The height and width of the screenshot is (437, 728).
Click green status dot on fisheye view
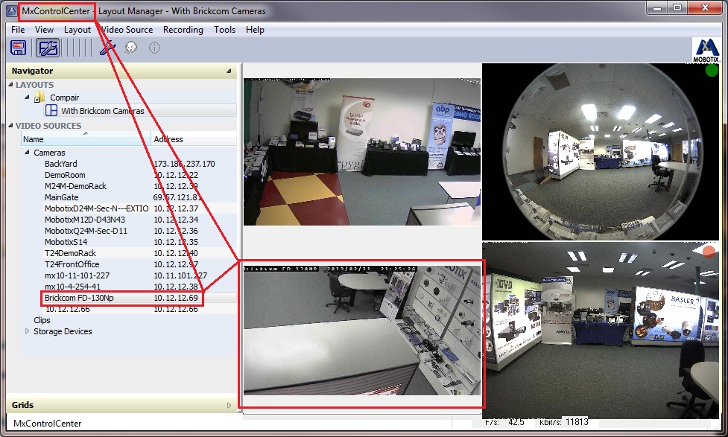[x=712, y=71]
